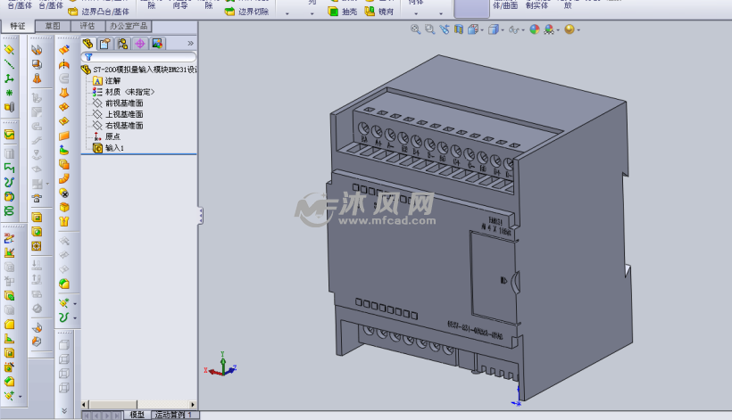Select the 输入1 feature in tree
The height and width of the screenshot is (420, 732).
tap(114, 147)
